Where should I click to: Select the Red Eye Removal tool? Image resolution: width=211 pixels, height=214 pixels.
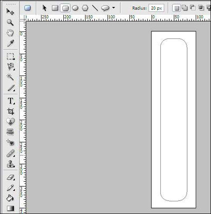pos(10,142)
